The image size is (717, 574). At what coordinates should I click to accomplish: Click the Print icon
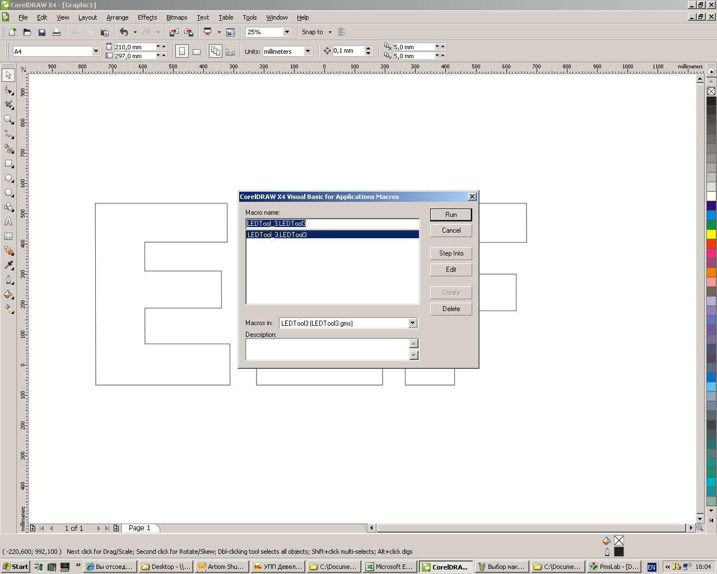(56, 32)
